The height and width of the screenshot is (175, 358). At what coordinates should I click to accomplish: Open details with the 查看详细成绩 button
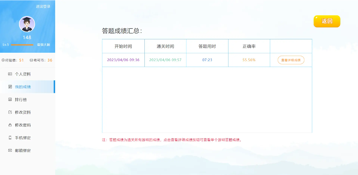pos(291,60)
